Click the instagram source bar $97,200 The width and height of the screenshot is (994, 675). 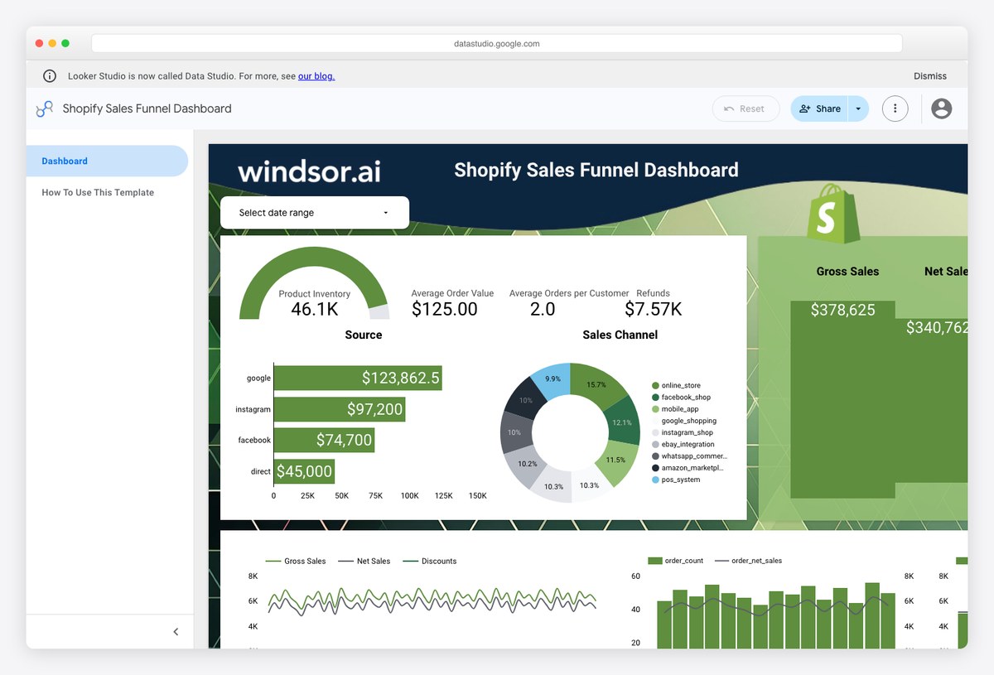click(340, 409)
